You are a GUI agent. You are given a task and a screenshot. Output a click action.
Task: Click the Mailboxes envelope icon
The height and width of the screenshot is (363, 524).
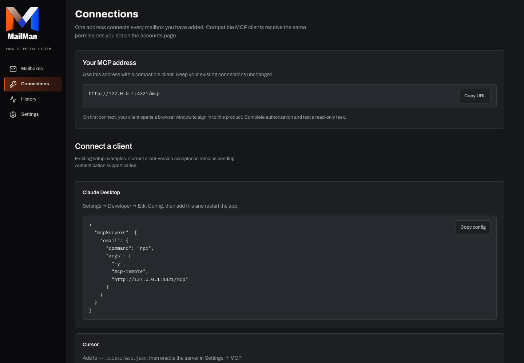pyautogui.click(x=13, y=69)
